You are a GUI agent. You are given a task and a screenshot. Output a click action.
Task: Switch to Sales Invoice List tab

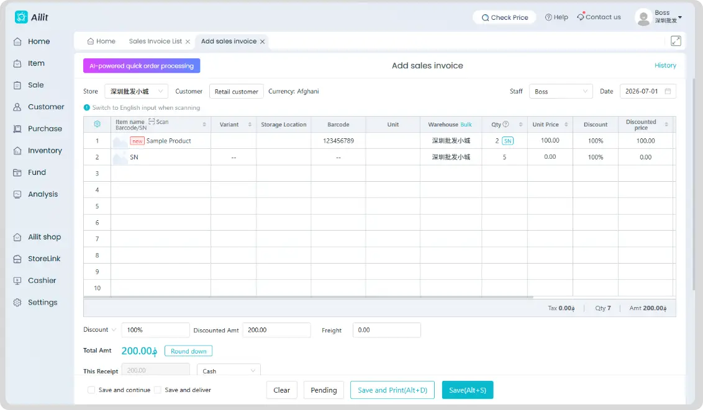[x=155, y=41]
